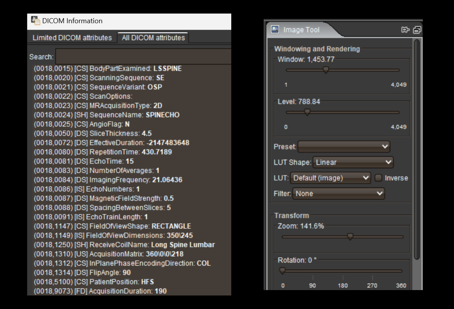Click the Level slider handle
This screenshot has height=309, width=454.
(x=307, y=112)
